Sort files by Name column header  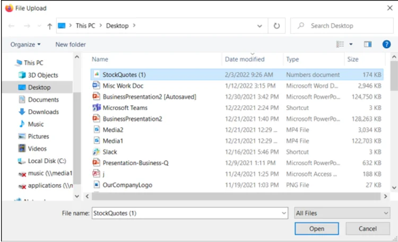(x=100, y=59)
